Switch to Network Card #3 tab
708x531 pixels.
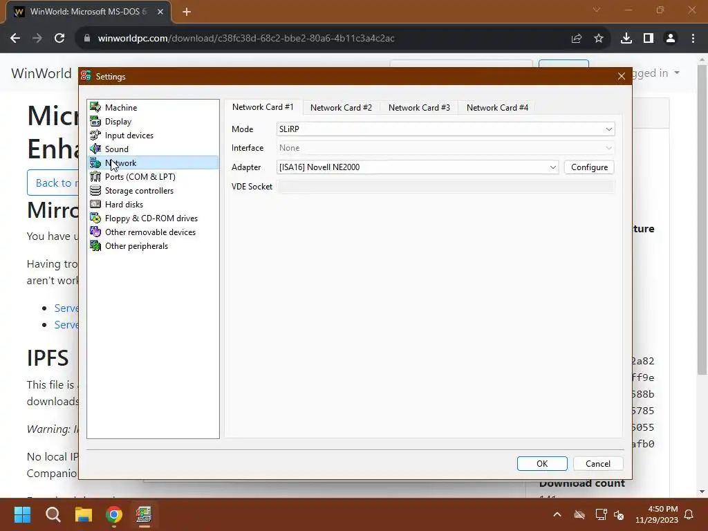pyautogui.click(x=419, y=107)
